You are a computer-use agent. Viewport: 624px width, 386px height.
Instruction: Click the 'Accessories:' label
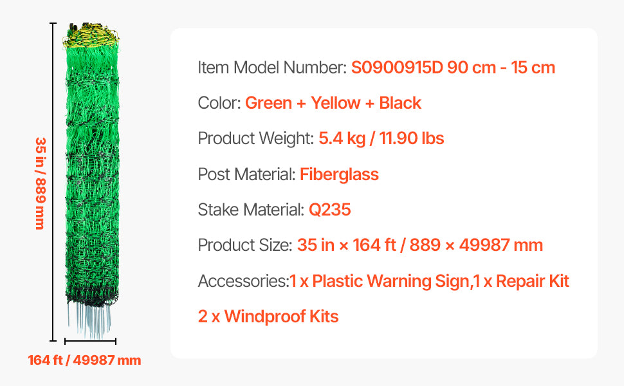[243, 281]
